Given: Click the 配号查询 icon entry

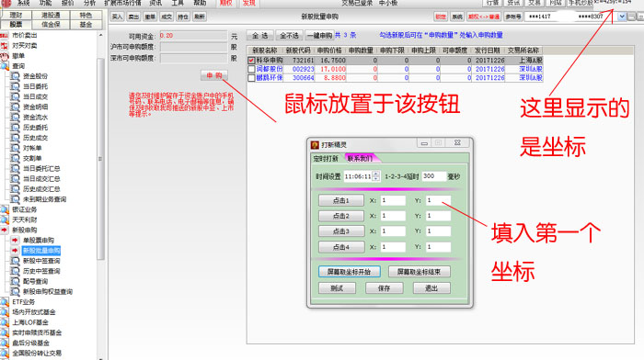Looking at the screenshot, I should (16, 281).
